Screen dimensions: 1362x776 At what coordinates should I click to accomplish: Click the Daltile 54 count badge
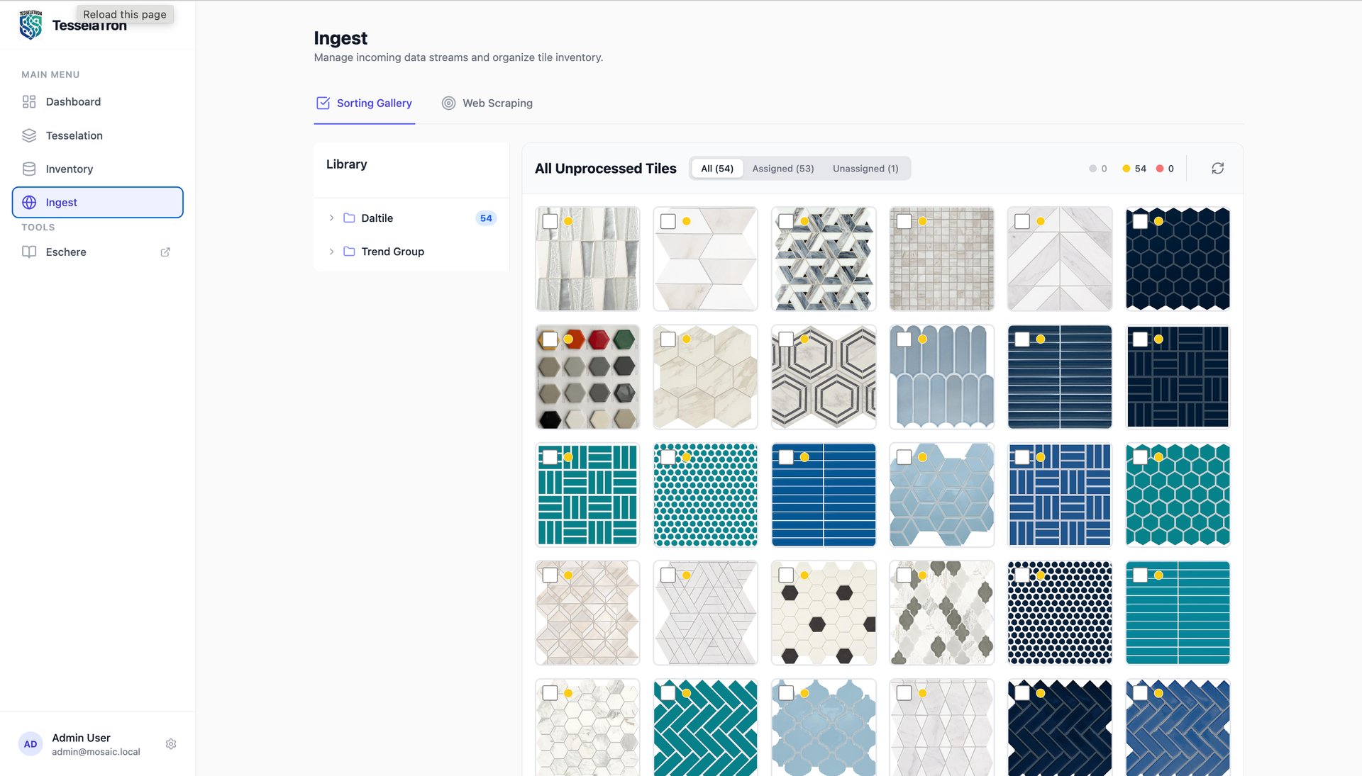click(486, 218)
